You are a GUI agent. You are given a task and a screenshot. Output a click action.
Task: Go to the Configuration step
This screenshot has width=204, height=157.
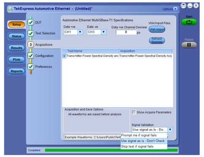[x=44, y=56]
